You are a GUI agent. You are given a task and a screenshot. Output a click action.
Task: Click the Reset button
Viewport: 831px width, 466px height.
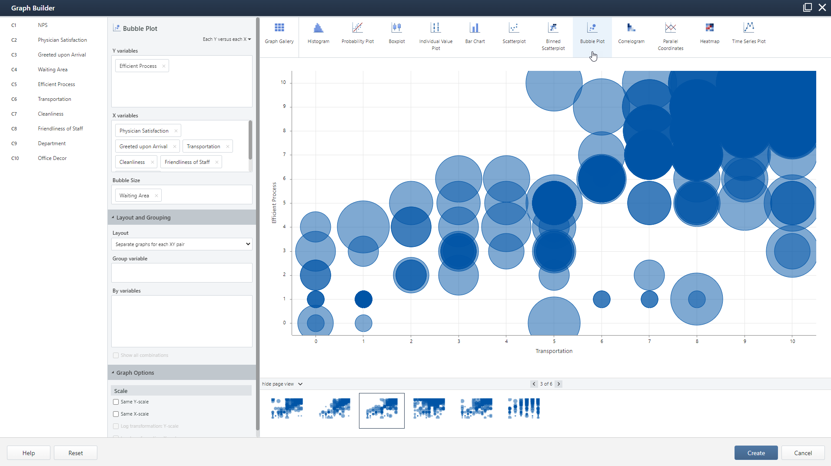[x=76, y=453]
